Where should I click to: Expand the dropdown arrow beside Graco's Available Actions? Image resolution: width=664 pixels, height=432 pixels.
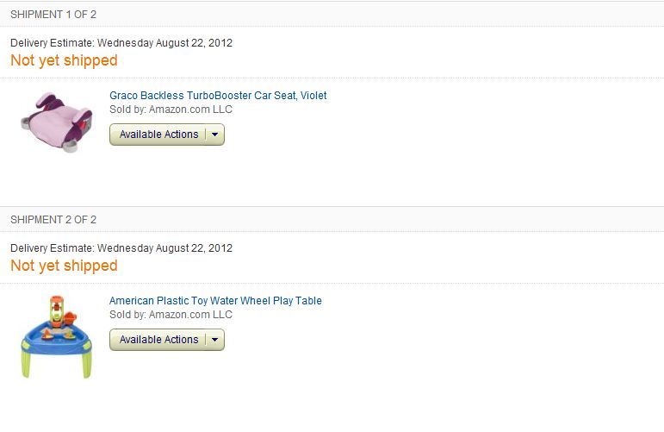214,135
